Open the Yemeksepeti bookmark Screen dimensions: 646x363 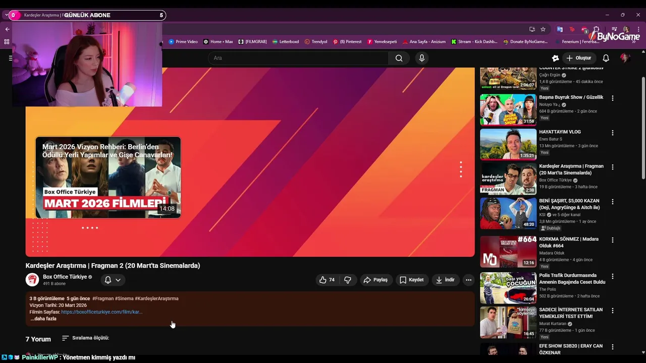[382, 42]
